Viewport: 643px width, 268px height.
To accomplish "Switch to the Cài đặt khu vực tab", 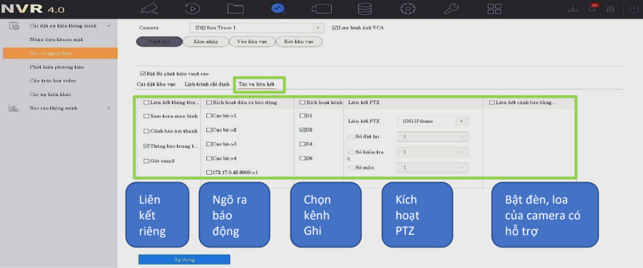I will click(x=156, y=84).
